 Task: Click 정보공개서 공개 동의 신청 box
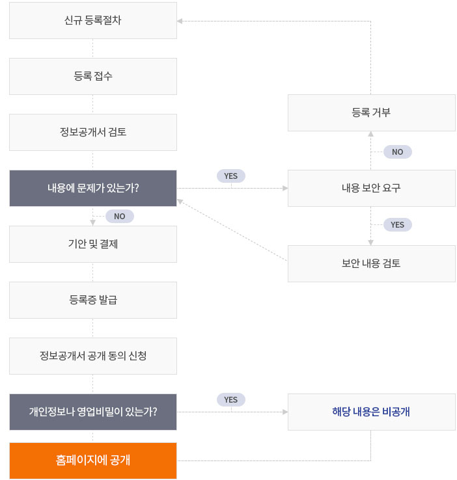tap(93, 356)
